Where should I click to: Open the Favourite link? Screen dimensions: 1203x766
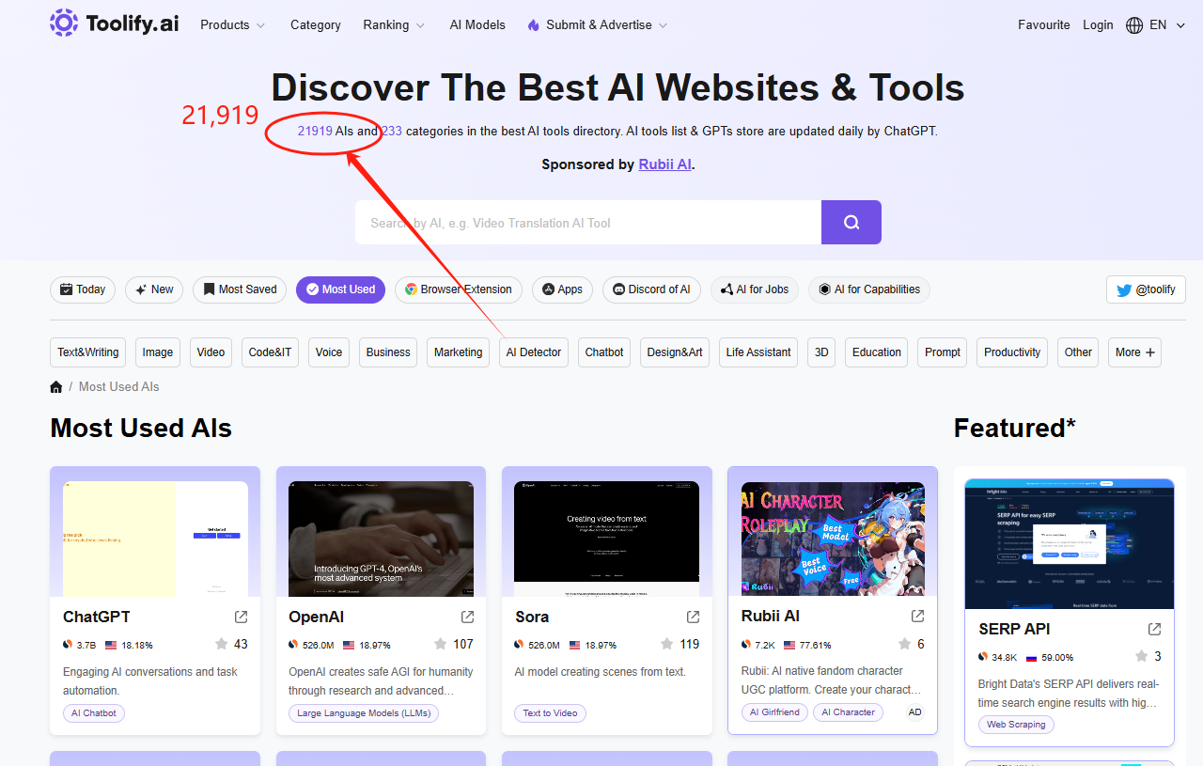pos(1044,25)
